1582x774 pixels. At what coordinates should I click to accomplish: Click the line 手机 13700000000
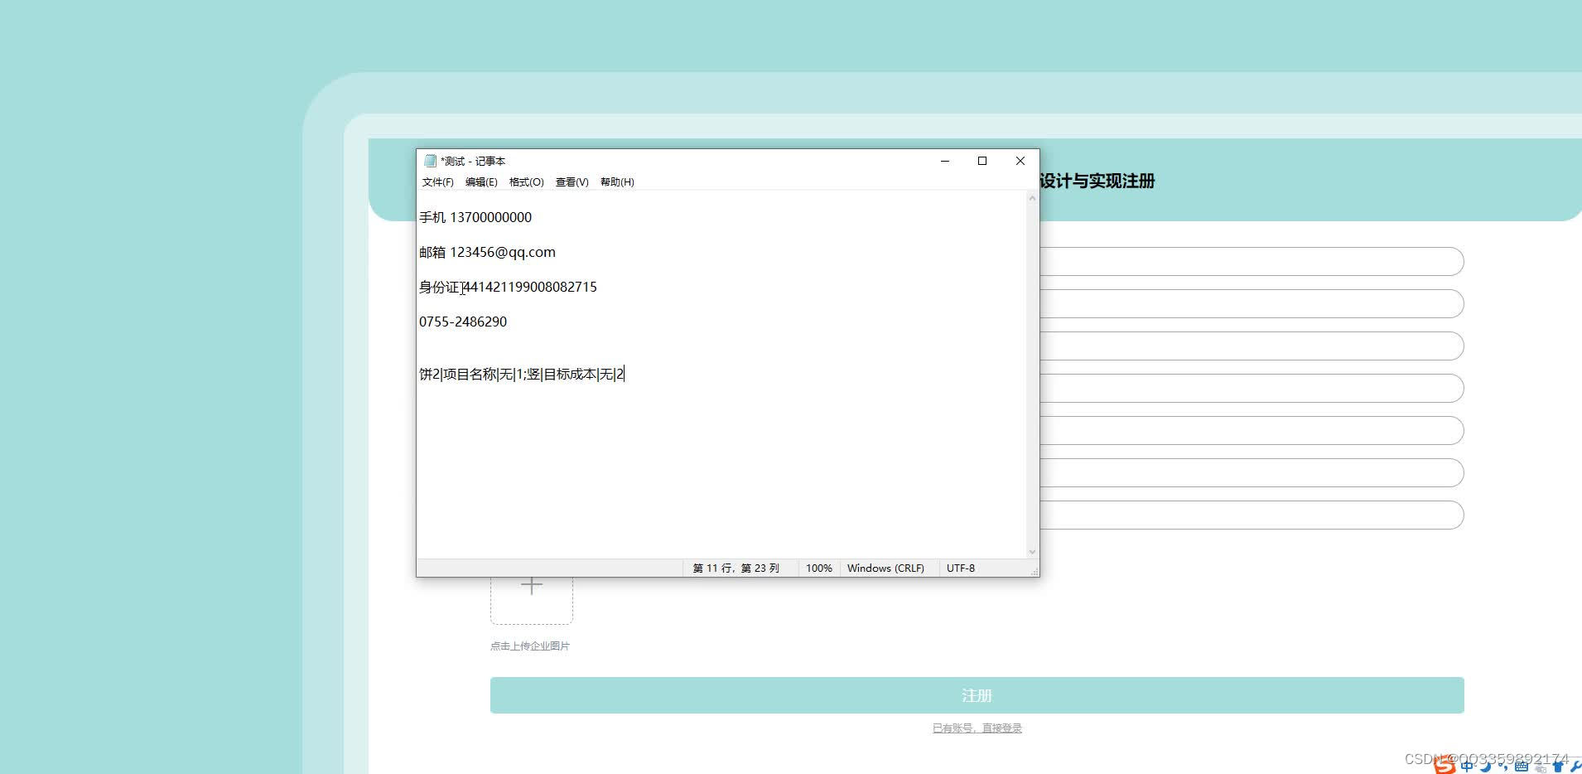coord(475,217)
